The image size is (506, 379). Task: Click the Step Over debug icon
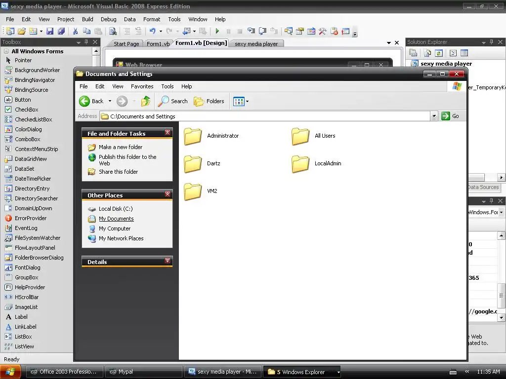click(x=263, y=31)
